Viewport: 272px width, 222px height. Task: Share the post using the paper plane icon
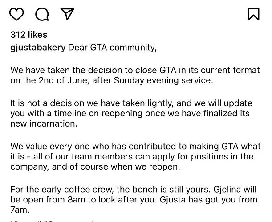pos(67,14)
